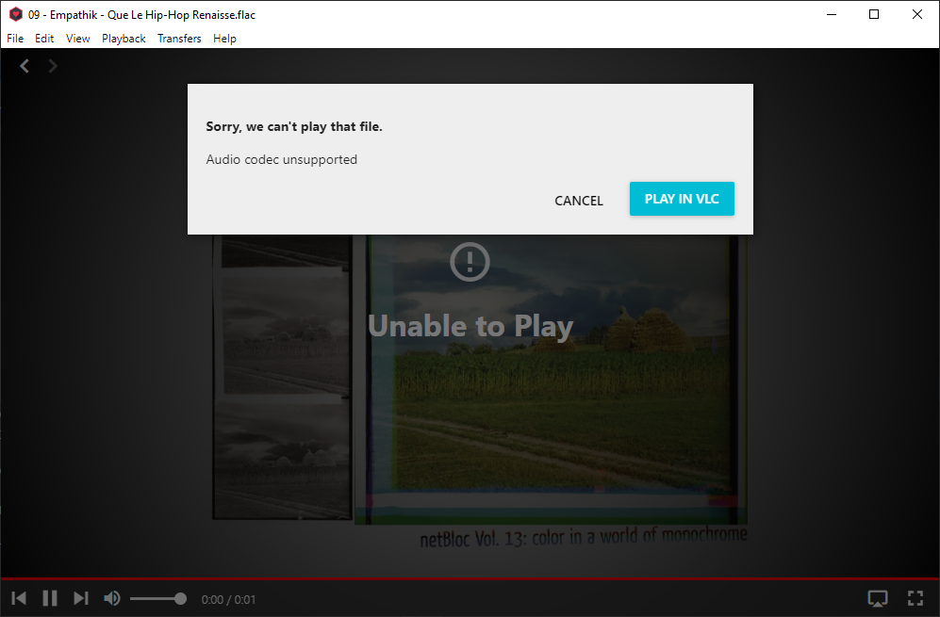940x617 pixels.
Task: Click the 'Sorry, we can't play that file.' heading
Action: click(294, 126)
